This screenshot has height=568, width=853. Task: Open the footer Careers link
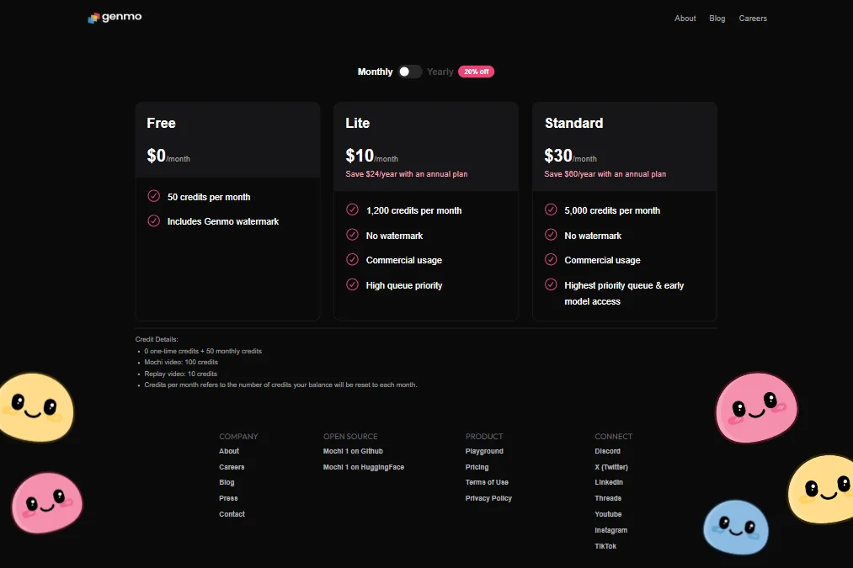232,467
